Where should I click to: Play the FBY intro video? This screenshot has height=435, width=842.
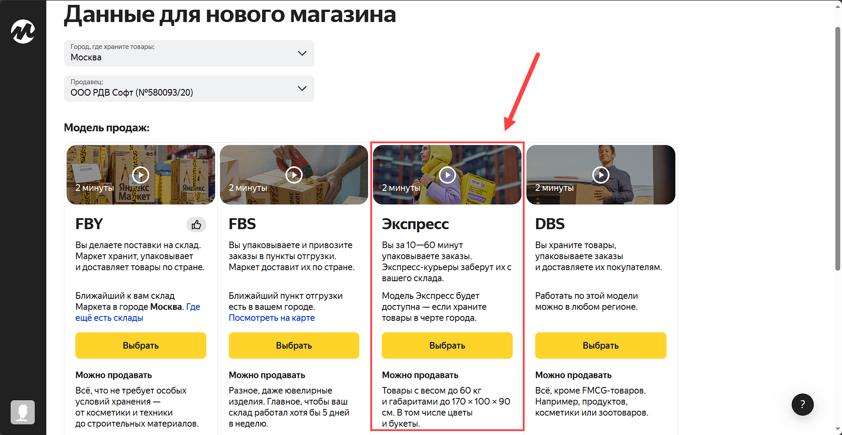(141, 175)
